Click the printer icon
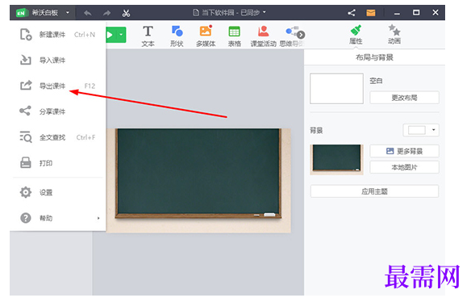Image resolution: width=475 pixels, height=302 pixels. point(26,163)
